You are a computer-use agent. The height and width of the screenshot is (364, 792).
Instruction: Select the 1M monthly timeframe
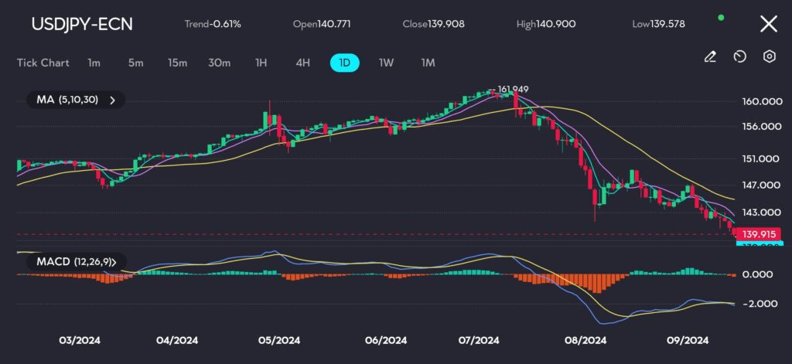click(x=428, y=63)
